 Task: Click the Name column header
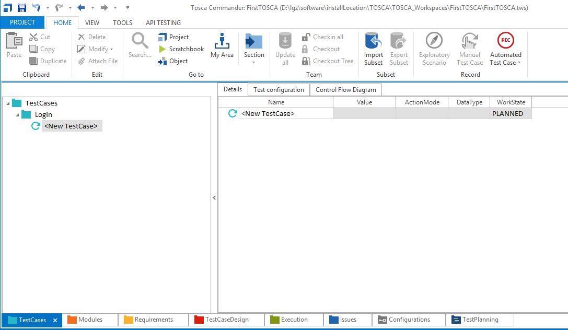(276, 102)
